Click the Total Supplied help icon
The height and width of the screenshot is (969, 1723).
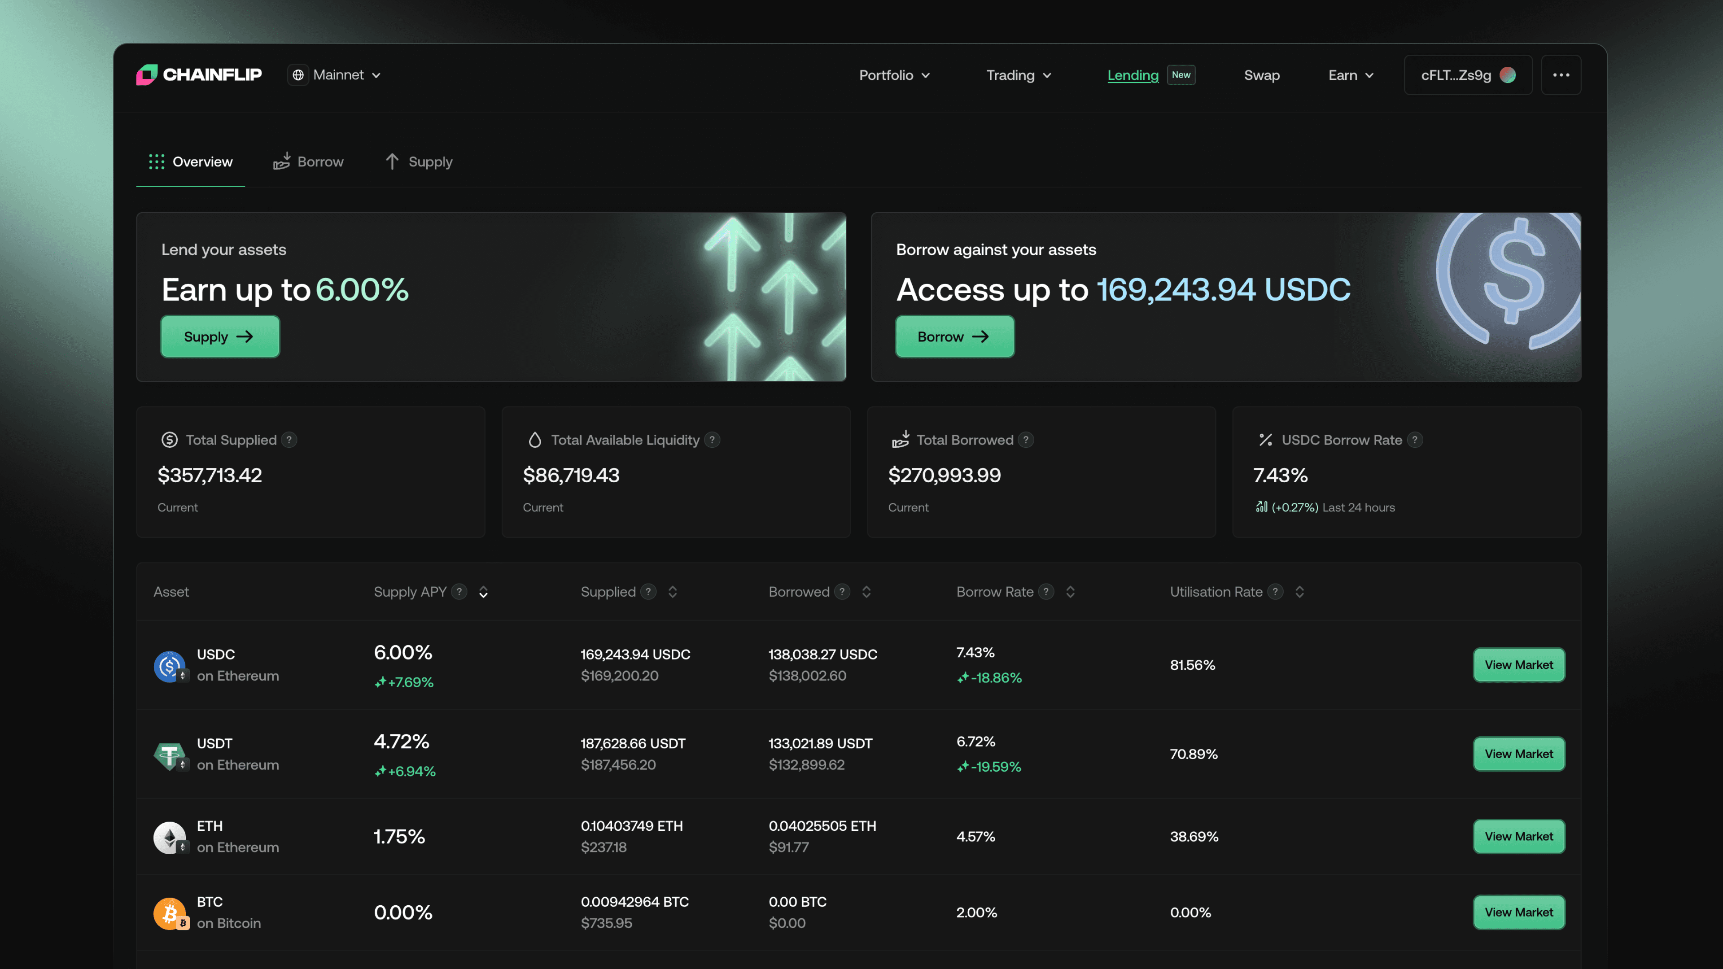point(289,439)
